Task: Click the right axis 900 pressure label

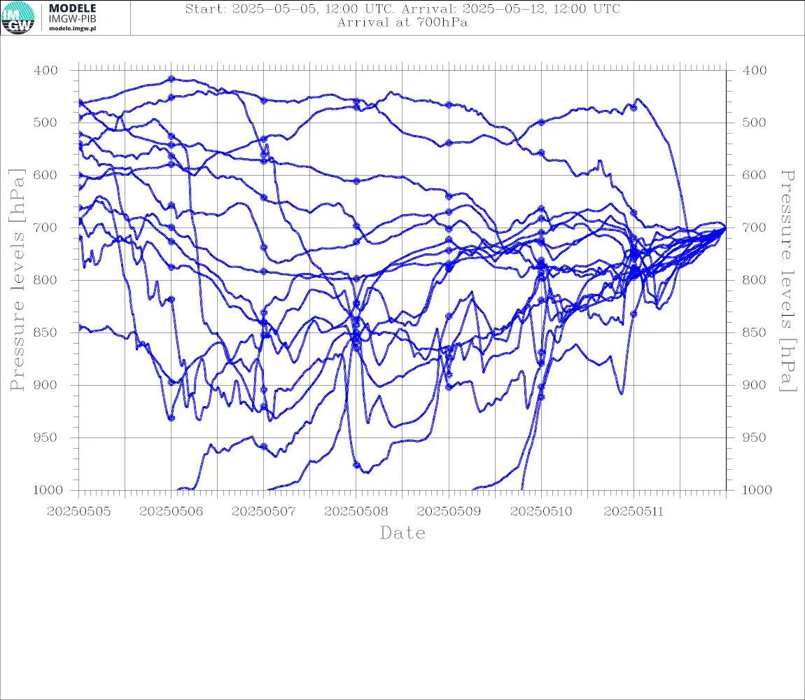Action: click(755, 385)
